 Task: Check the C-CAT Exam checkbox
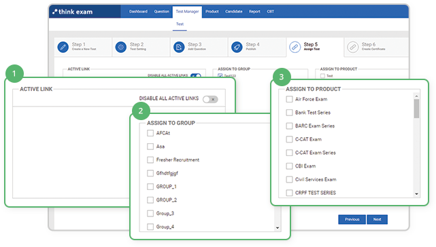click(289, 139)
